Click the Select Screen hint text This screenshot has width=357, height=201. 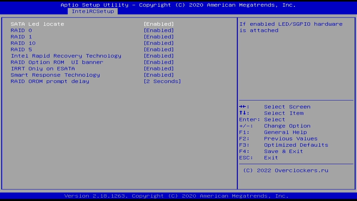[287, 107]
